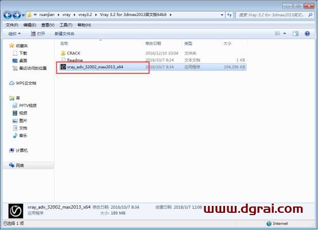The width and height of the screenshot is (318, 230).
Task: Open 网络 in the navigation pane
Action: (x=20, y=166)
